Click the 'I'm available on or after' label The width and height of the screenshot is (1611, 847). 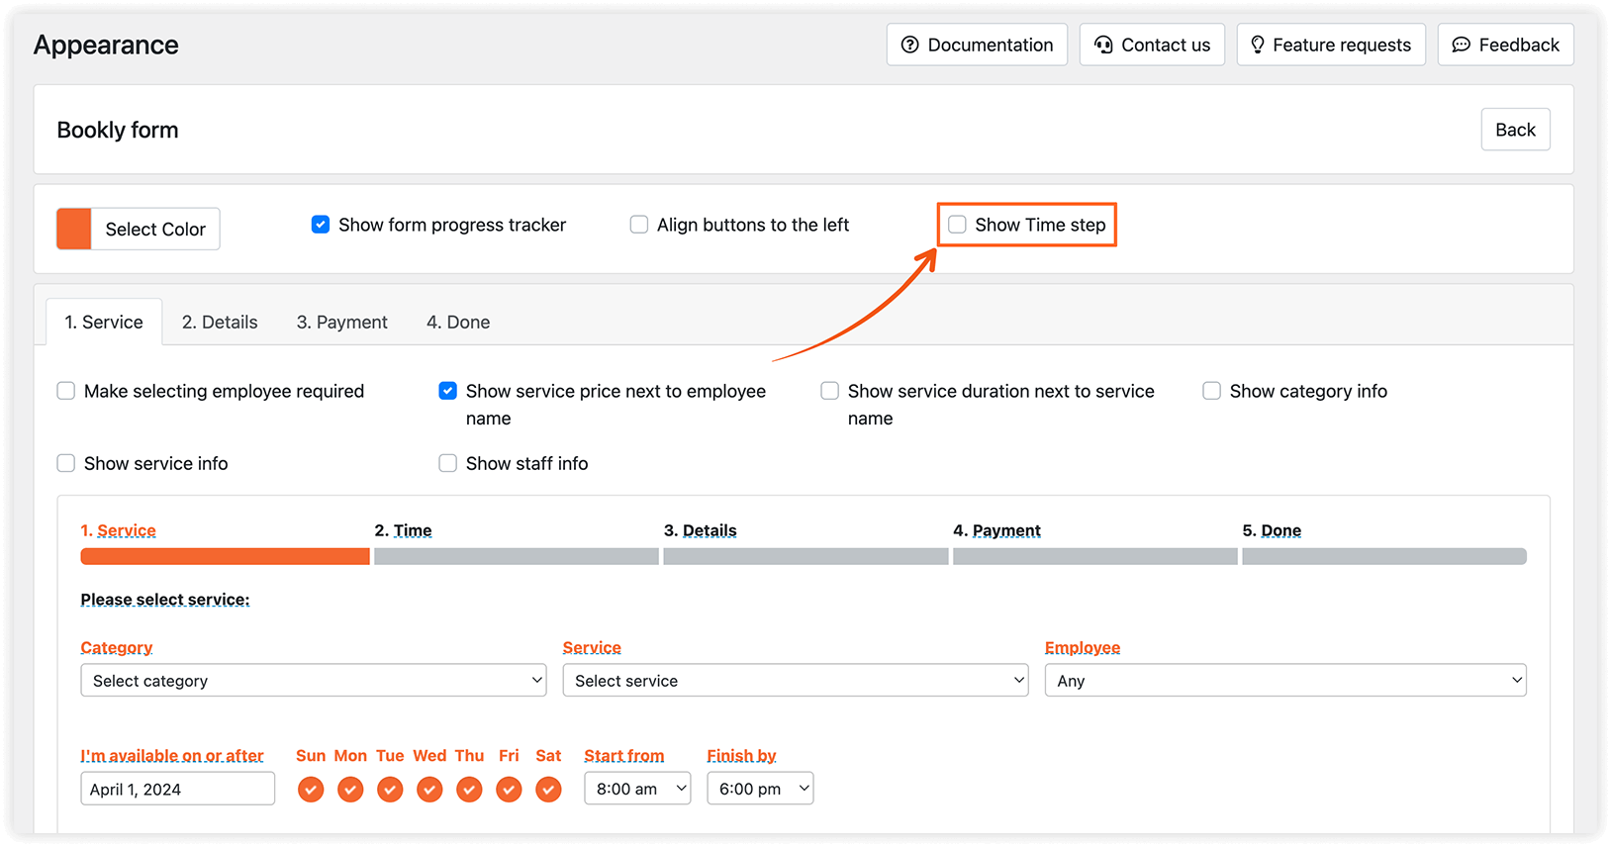tap(172, 756)
